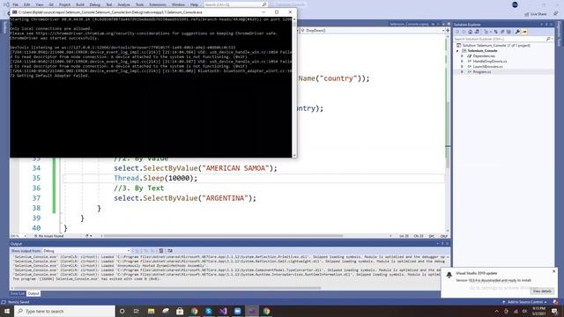Click Switch Views icon in Solution Explorer

coord(477,32)
